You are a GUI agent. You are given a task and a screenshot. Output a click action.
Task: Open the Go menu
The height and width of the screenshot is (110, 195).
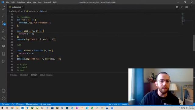pos(34,2)
